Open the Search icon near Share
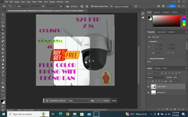The width and height of the screenshot is (188, 117). click(179, 6)
